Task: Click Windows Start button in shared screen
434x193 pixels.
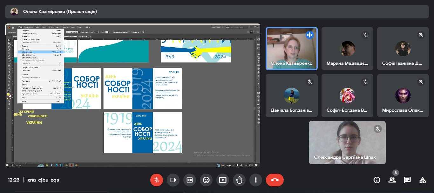Action: [7, 165]
